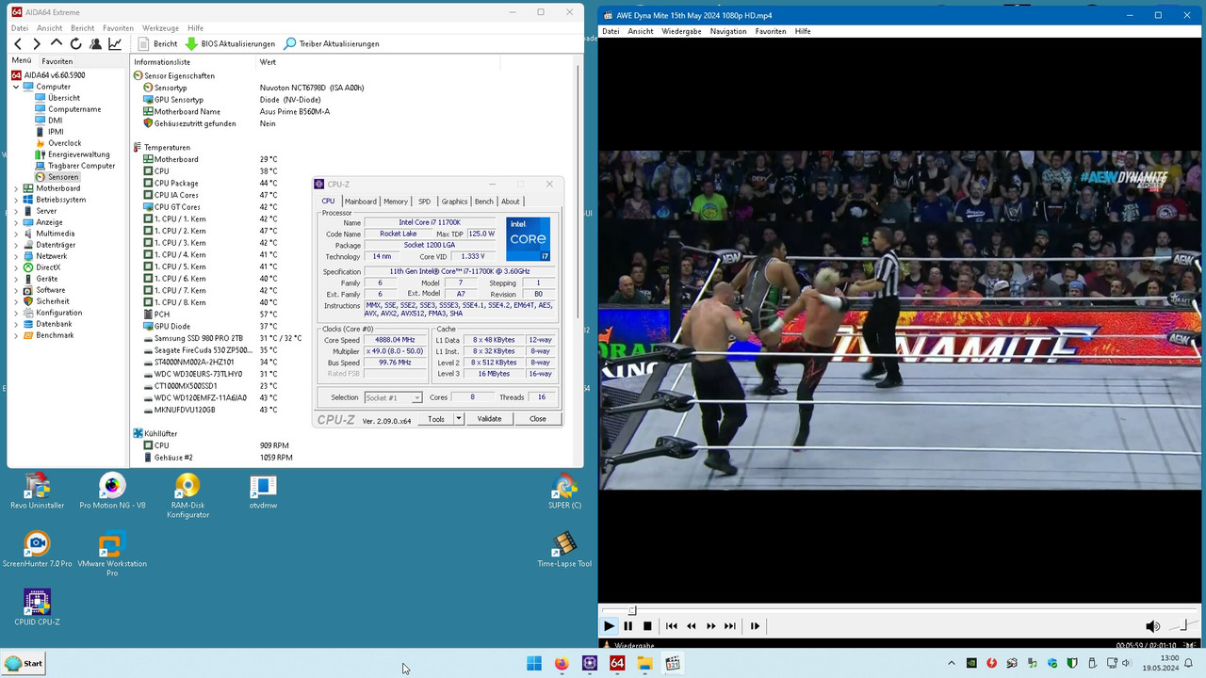Open otvdmw desktop shortcut
The image size is (1206, 678).
point(263,491)
